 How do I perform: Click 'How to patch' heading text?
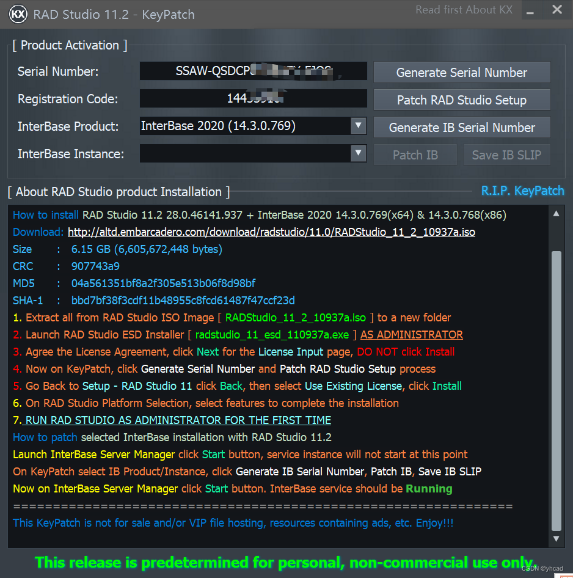pyautogui.click(x=45, y=437)
